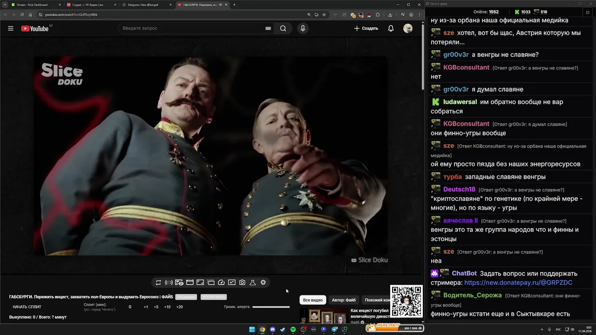The image size is (596, 335).
Task: Select the 'Все видео' filter chip
Action: (312, 300)
